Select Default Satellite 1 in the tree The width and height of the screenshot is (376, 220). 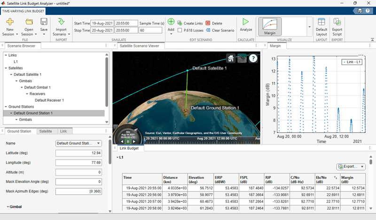(27, 74)
